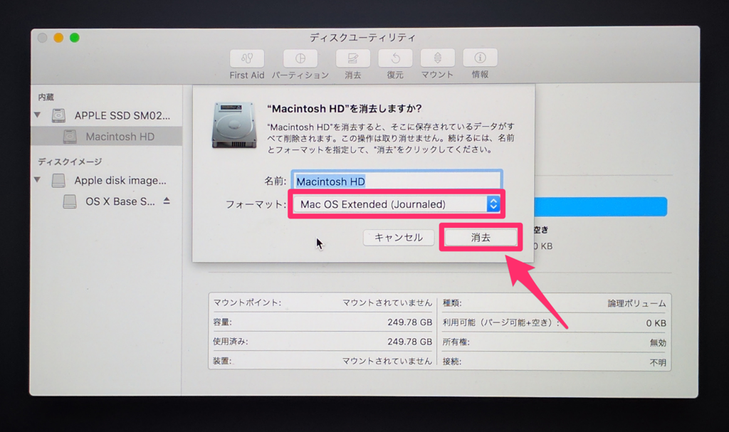The height and width of the screenshot is (432, 729).
Task: Click the マウントポイント value マウントされていません
Action: pos(387,302)
